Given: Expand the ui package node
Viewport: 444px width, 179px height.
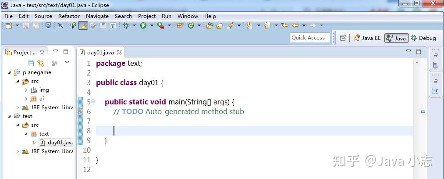Looking at the screenshot, I should point(26,99).
